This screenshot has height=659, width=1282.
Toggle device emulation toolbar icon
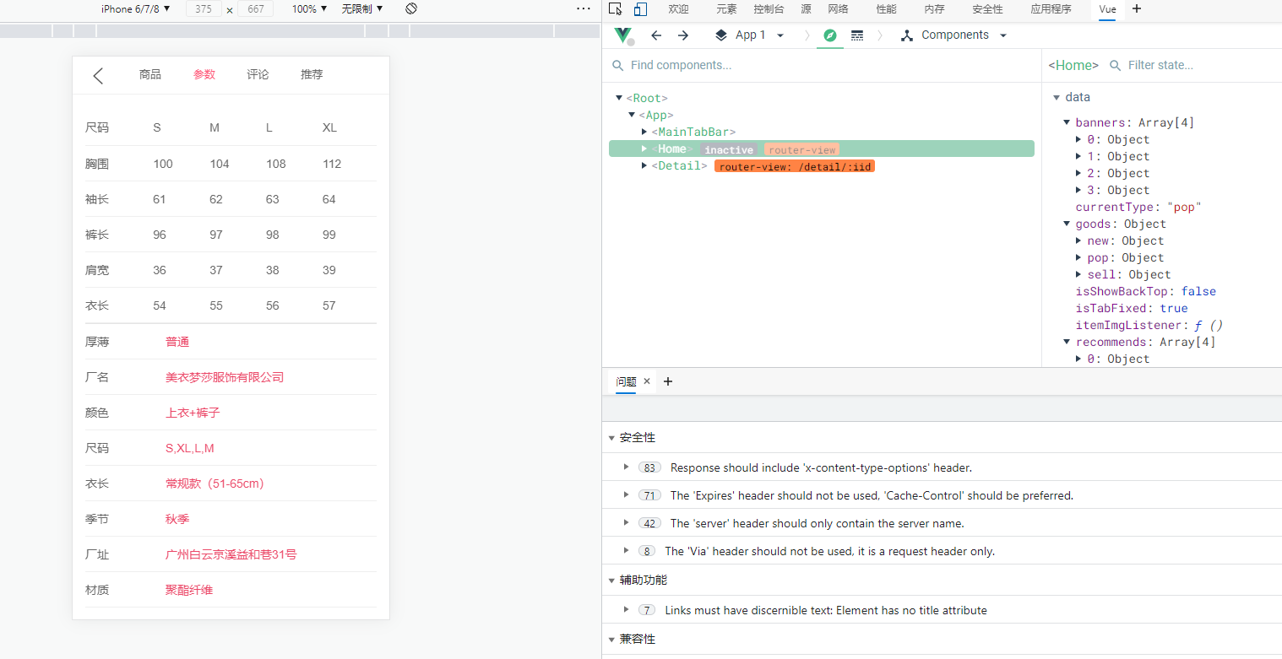[x=640, y=9]
